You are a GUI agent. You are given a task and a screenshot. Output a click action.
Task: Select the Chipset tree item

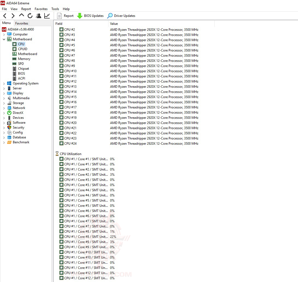pyautogui.click(x=23, y=69)
